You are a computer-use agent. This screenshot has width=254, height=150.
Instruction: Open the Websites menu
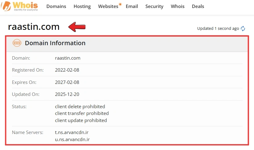108,6
